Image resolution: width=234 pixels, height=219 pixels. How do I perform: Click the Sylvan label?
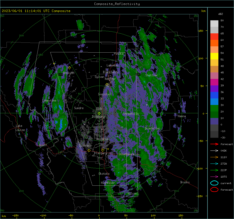[x=99, y=77]
